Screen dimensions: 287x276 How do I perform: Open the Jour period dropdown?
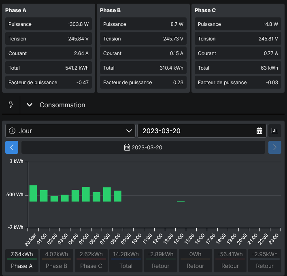click(x=70, y=131)
